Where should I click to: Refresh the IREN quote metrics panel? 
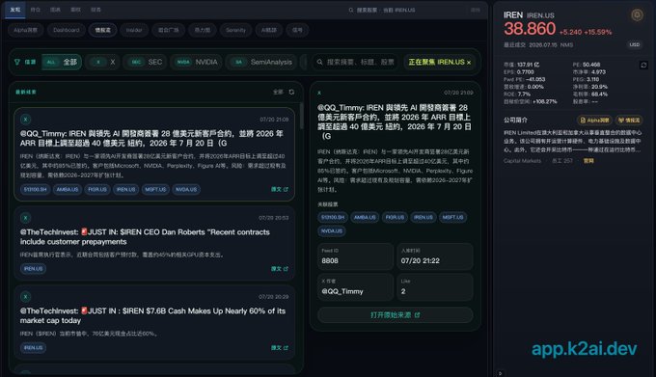(x=643, y=65)
